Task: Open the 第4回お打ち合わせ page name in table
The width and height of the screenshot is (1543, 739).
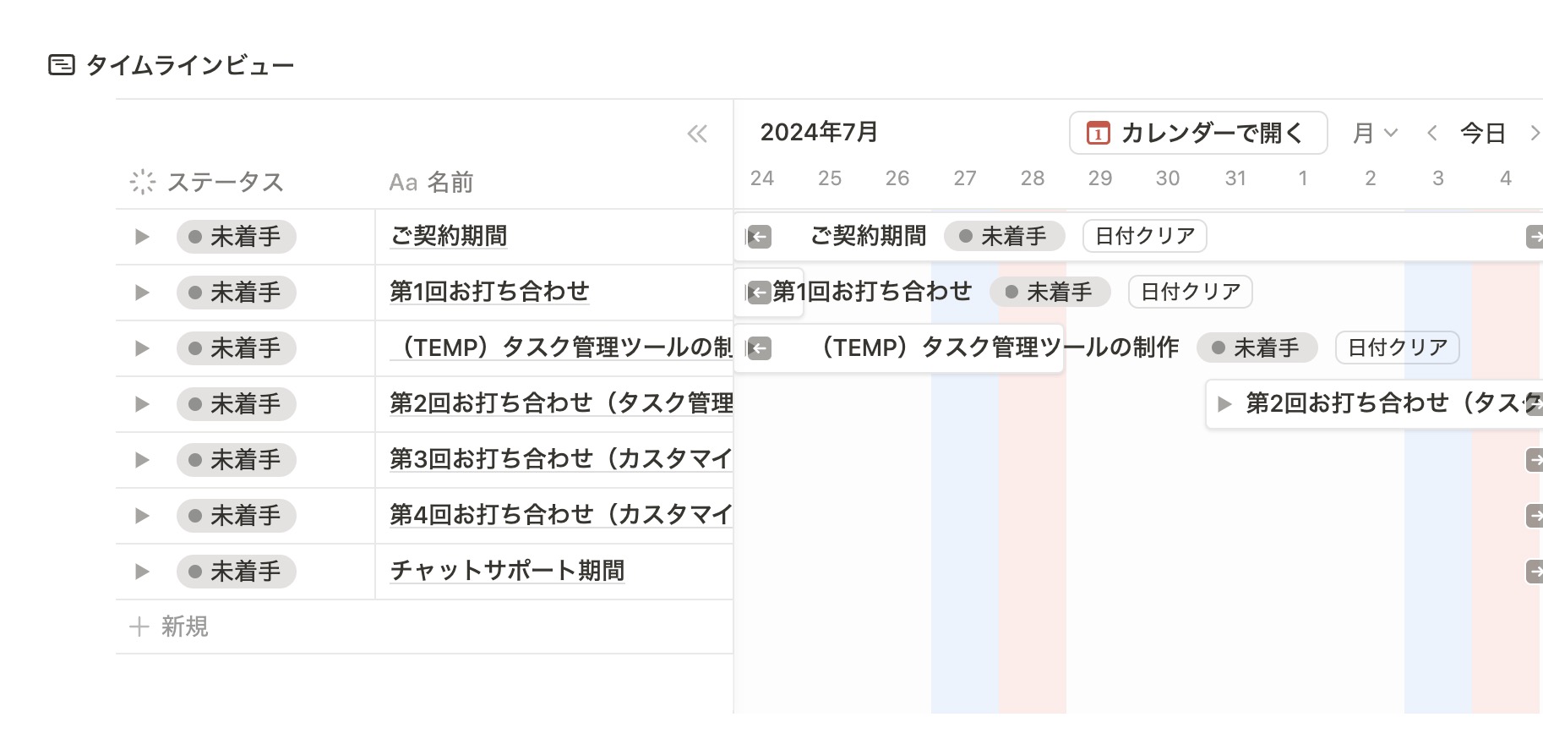Action: [561, 515]
